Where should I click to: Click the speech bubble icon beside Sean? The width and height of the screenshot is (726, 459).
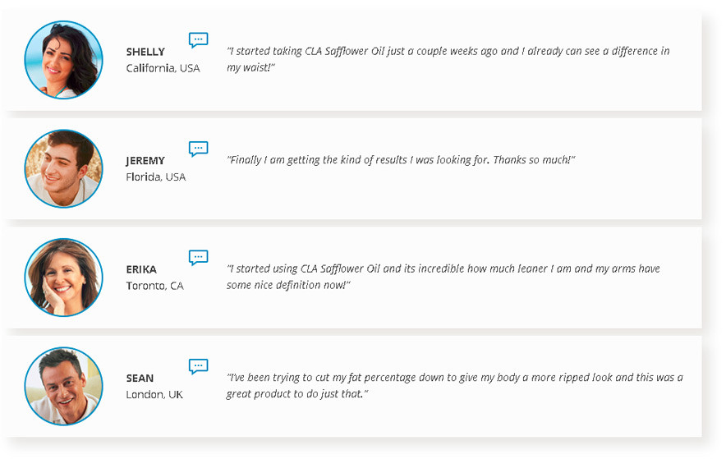198,366
